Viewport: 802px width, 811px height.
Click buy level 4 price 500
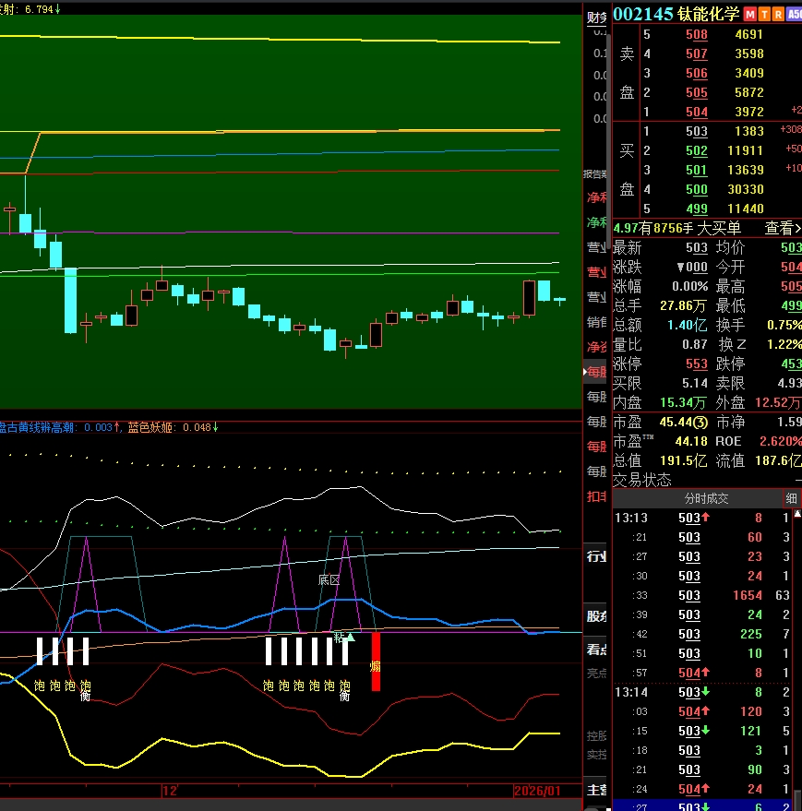696,189
